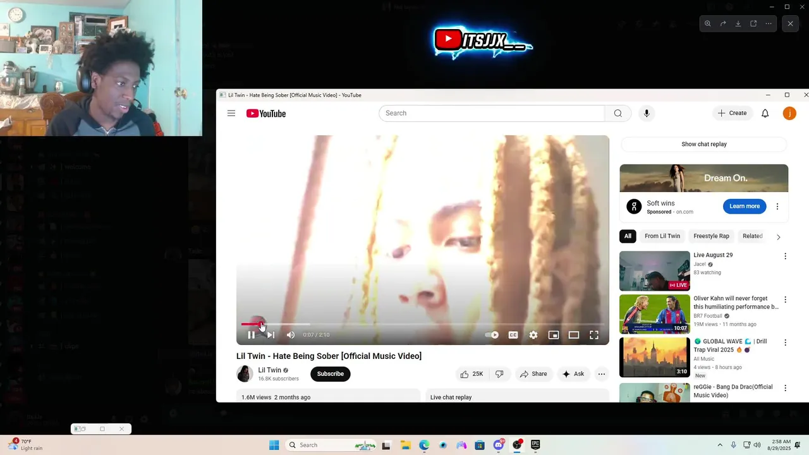The image size is (809, 455).
Task: Show hidden system tray icons
Action: [x=720, y=445]
